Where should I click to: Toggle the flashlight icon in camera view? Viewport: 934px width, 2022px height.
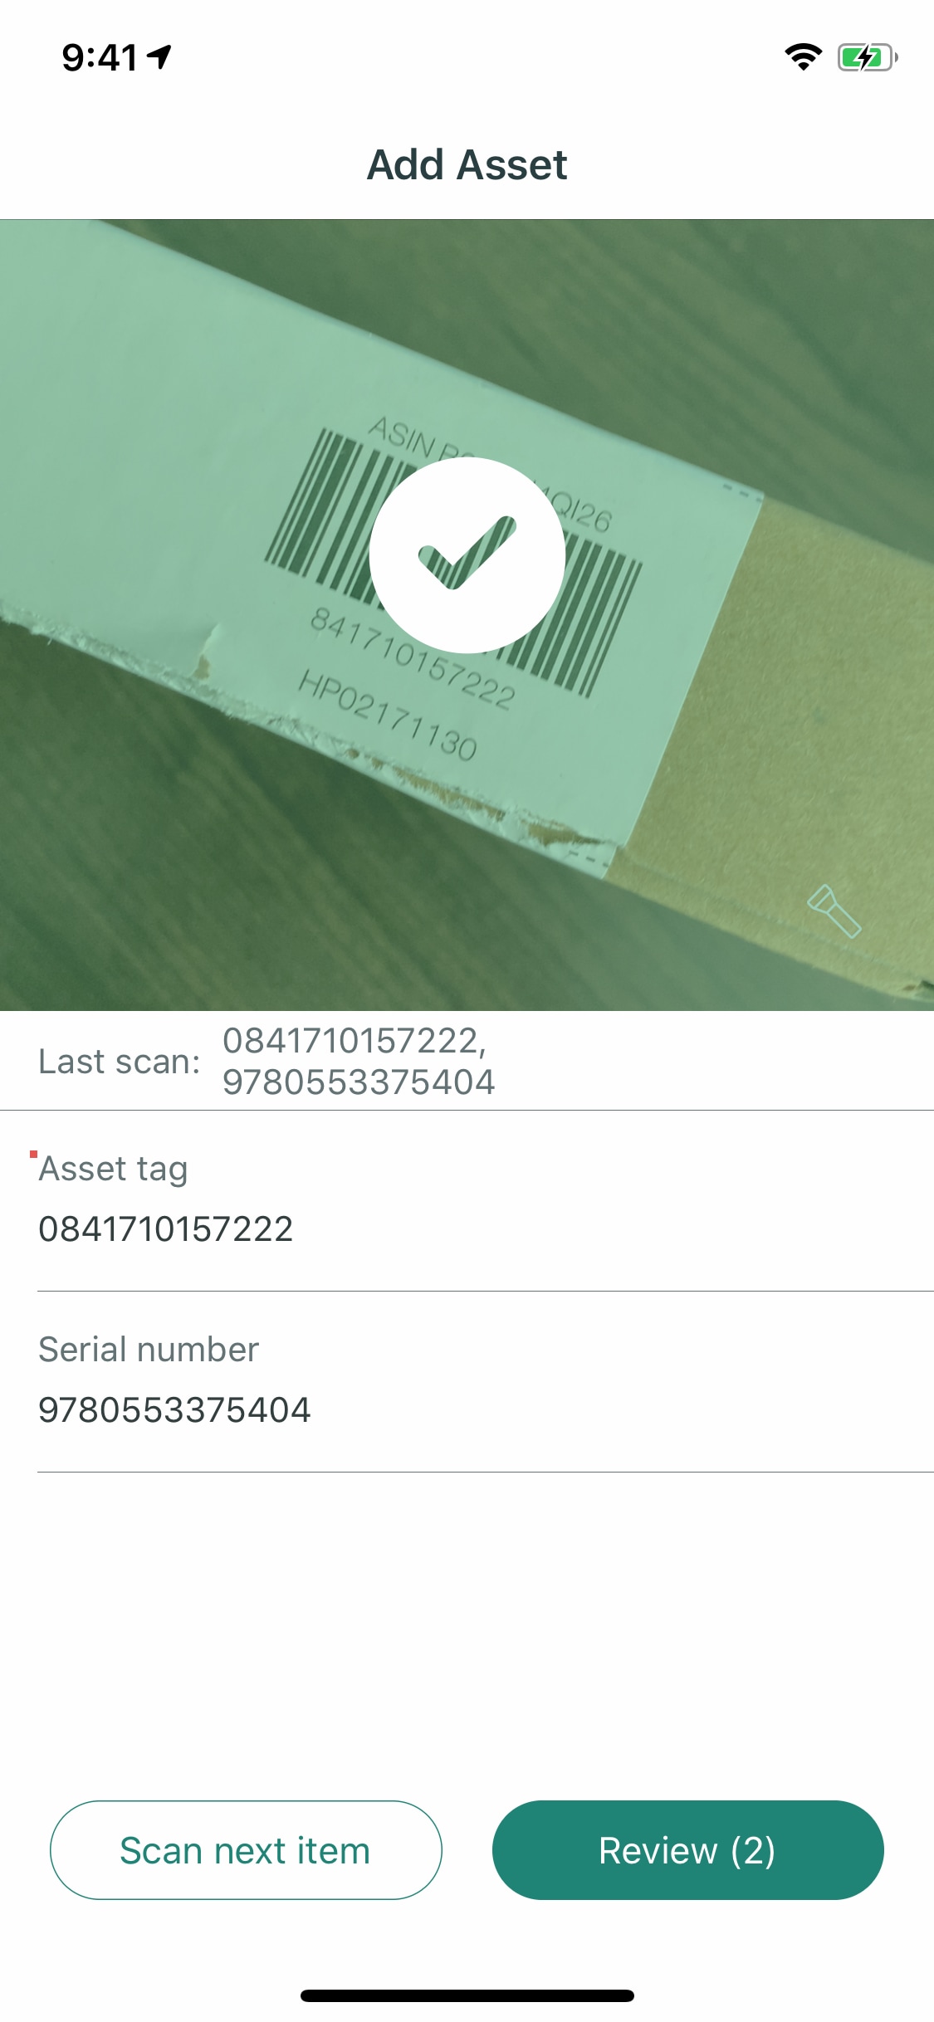click(x=834, y=911)
